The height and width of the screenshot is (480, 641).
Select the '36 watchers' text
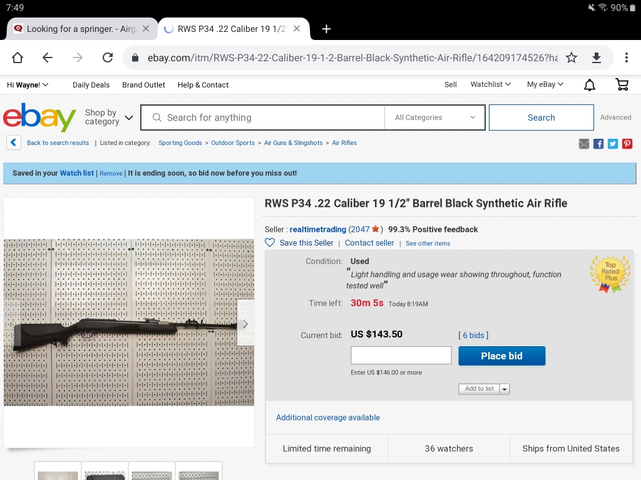[449, 449]
